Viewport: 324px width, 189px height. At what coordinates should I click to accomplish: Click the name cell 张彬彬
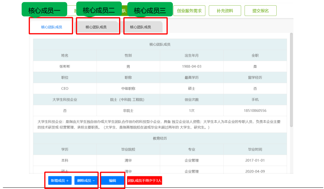coord(65,67)
